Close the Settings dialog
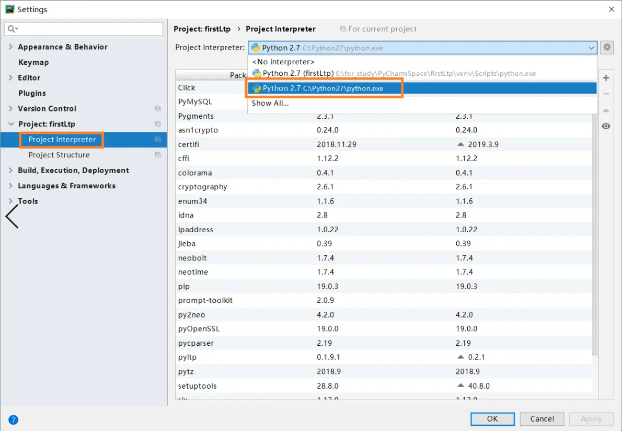 tap(612, 9)
